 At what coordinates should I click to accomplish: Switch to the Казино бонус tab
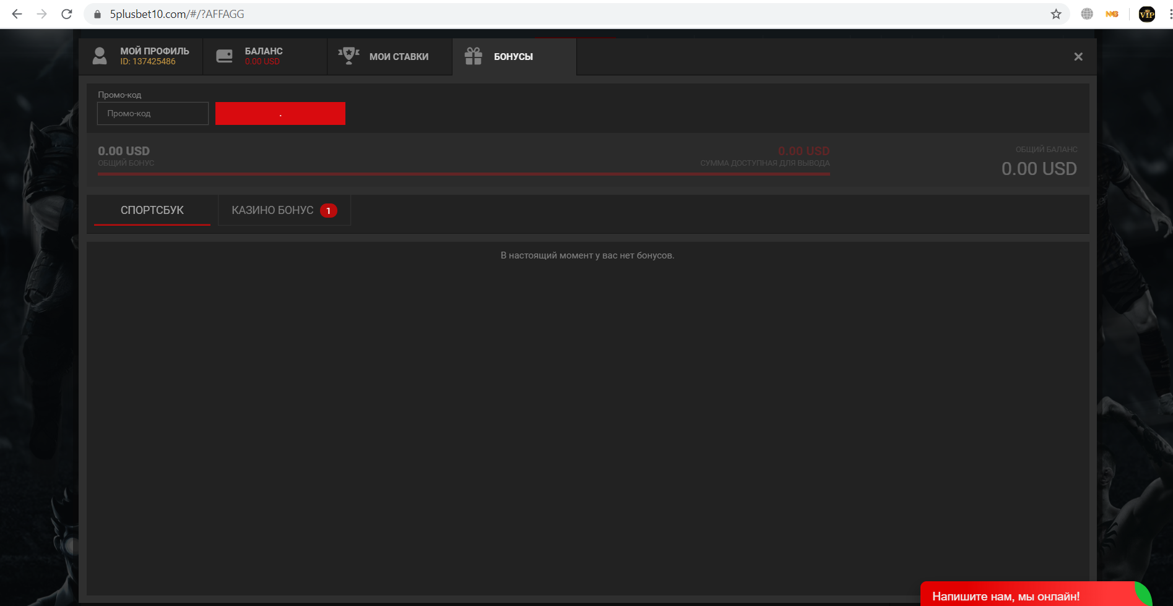[x=284, y=210]
